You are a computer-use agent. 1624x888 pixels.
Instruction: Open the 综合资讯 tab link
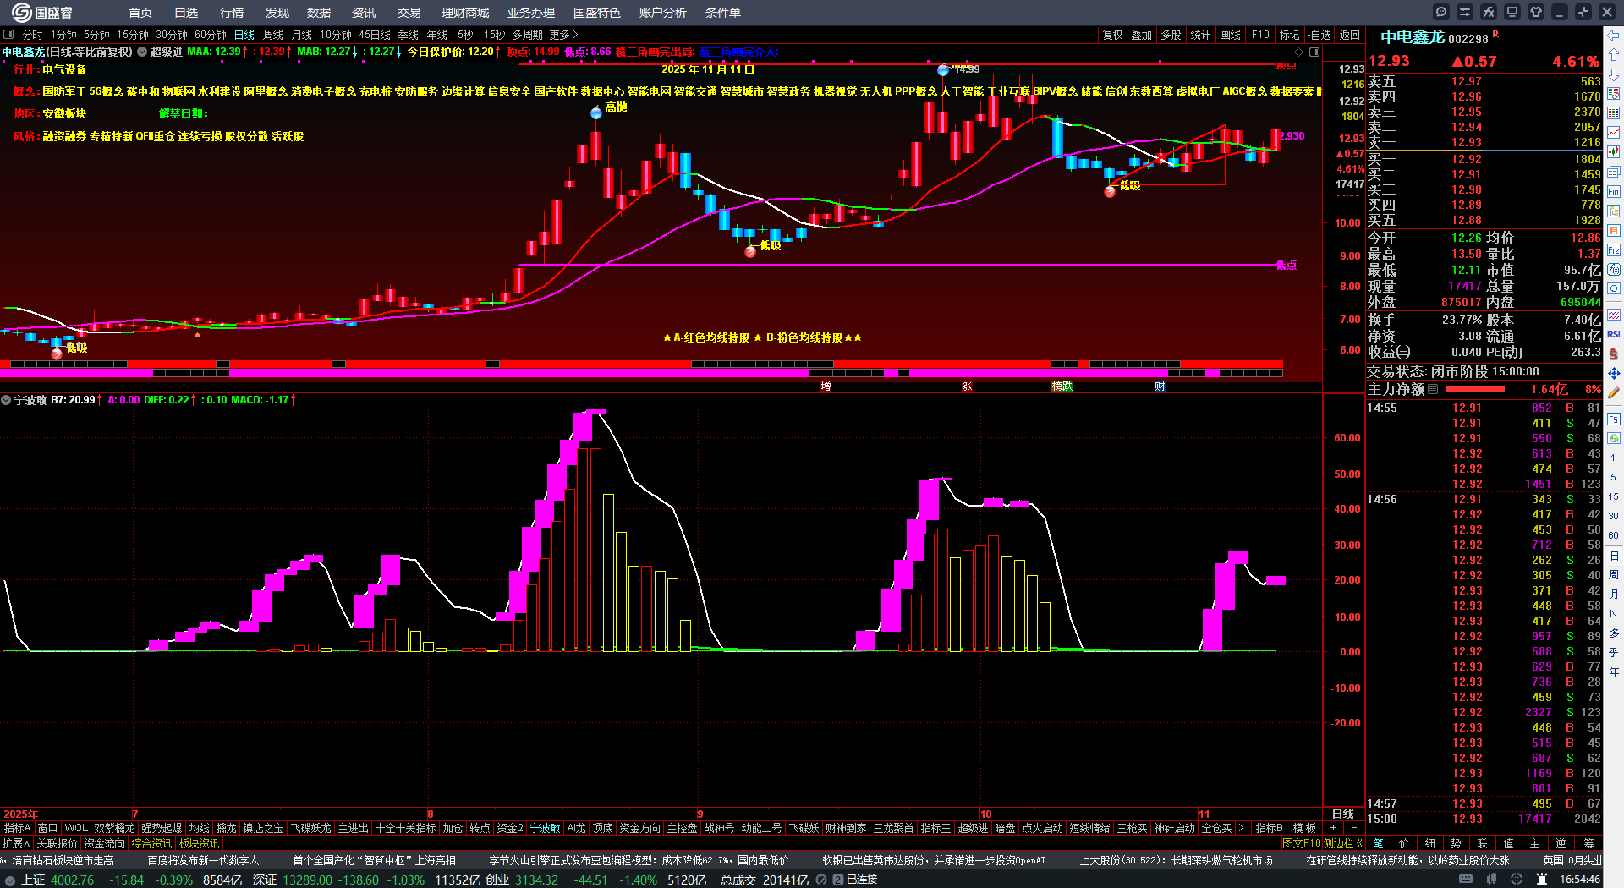coord(151,843)
